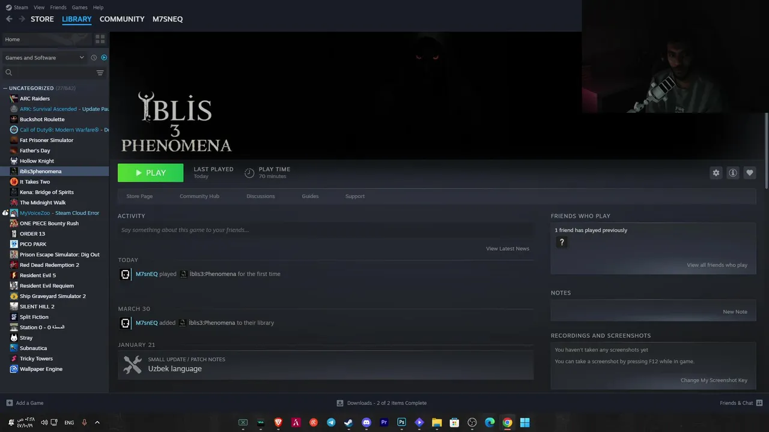
Task: Create a New Note
Action: click(735, 311)
